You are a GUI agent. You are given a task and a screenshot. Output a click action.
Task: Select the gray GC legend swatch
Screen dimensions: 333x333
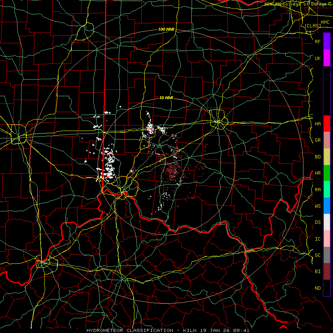[x=327, y=255]
